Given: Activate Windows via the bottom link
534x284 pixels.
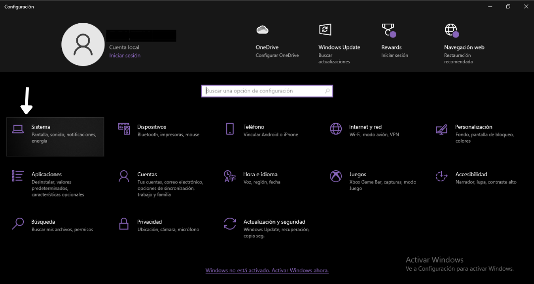Looking at the screenshot, I should click(x=267, y=271).
